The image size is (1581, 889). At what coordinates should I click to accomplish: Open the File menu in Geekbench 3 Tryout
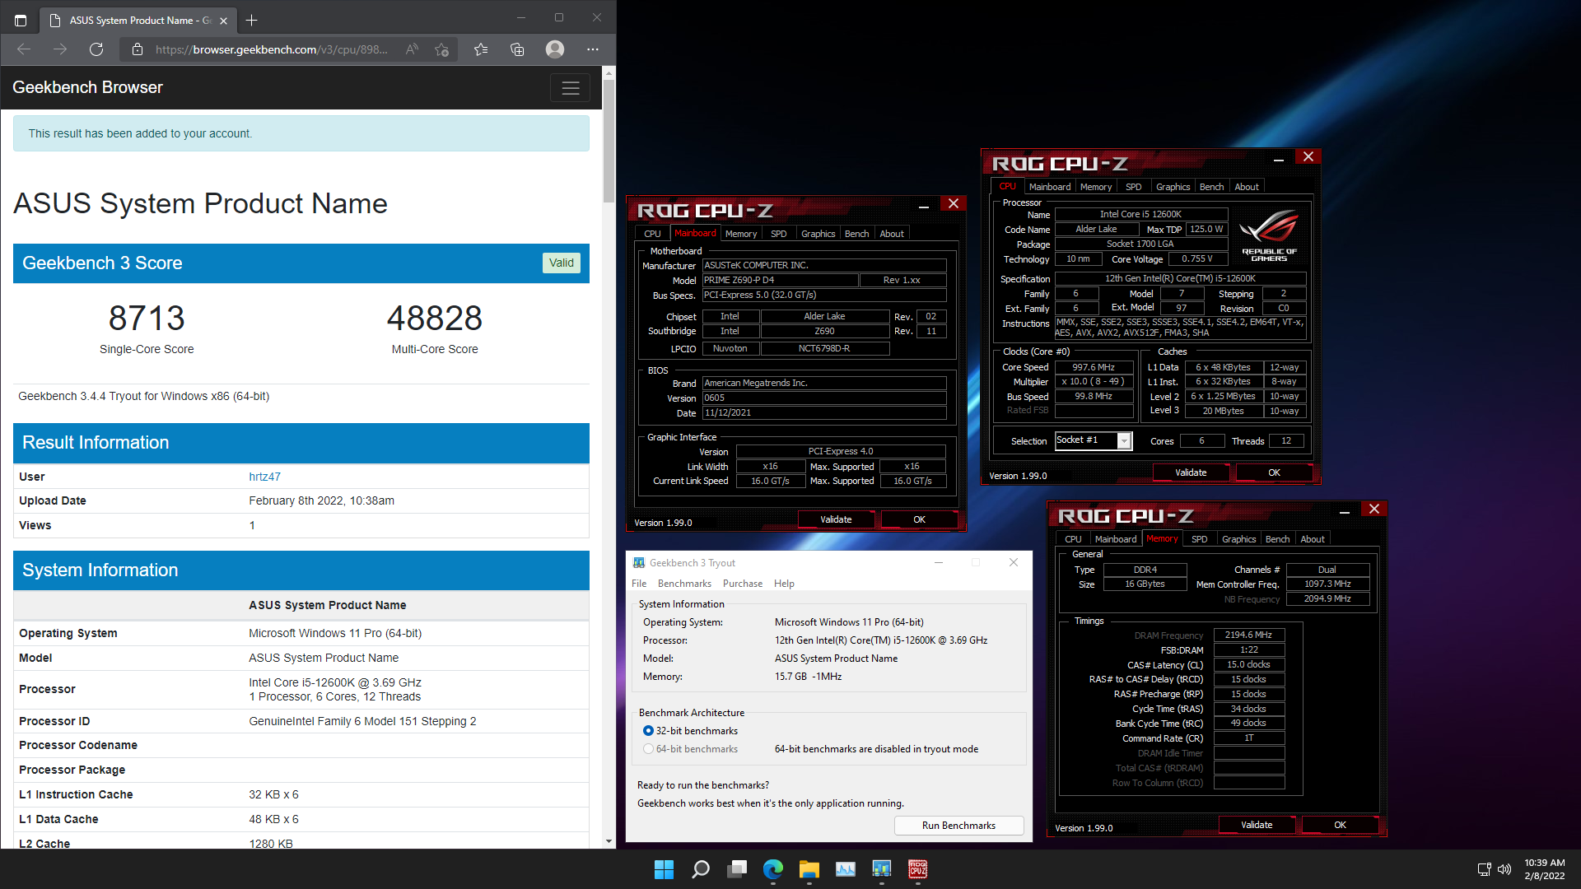[x=639, y=584]
